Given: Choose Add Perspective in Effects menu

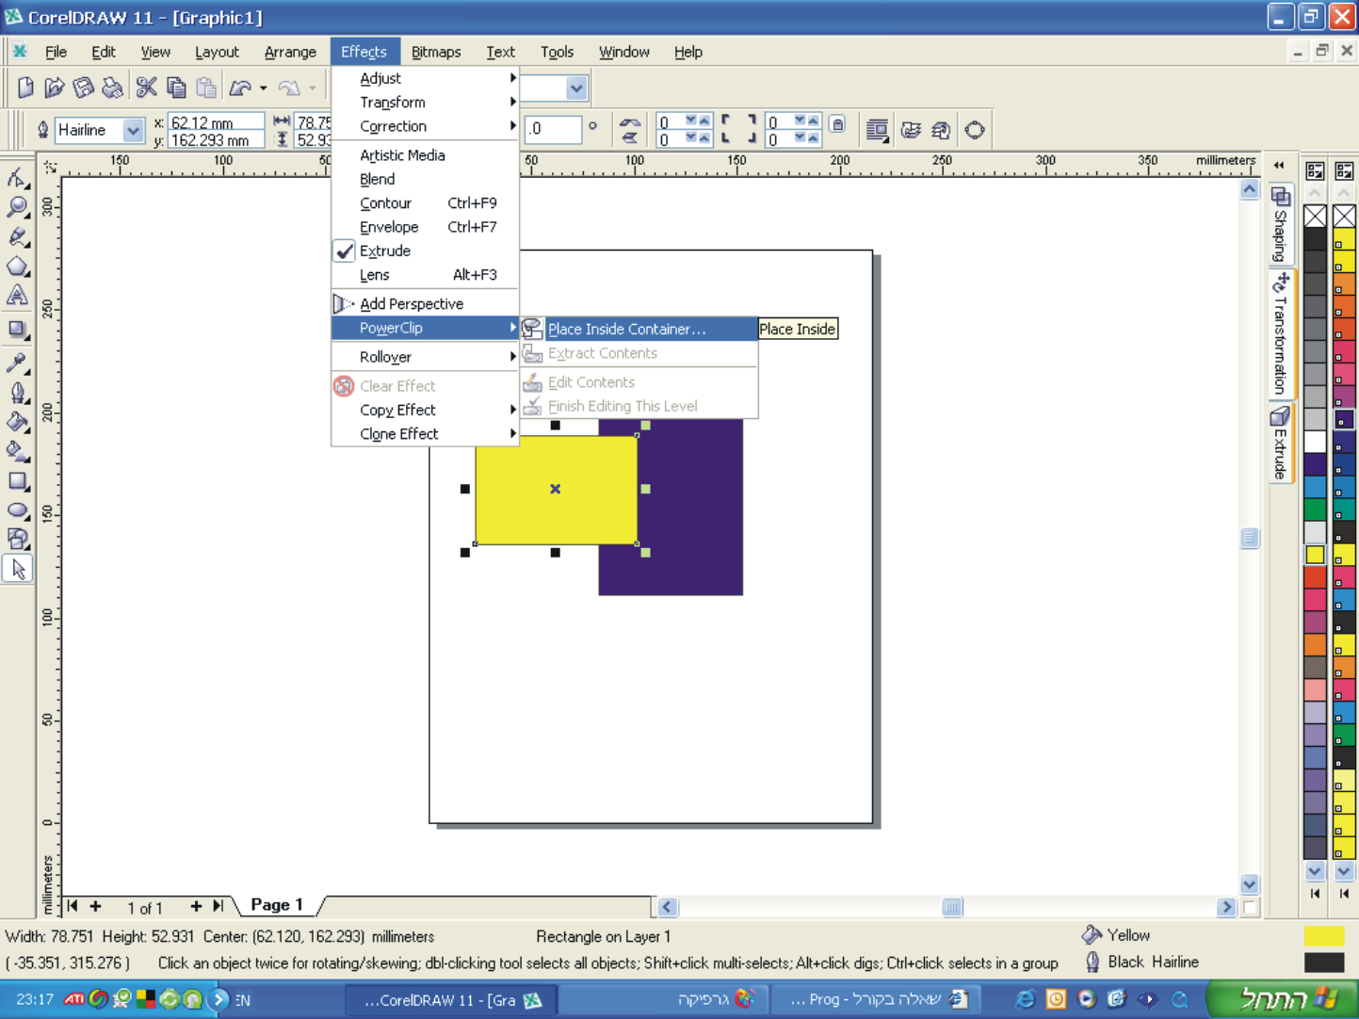Looking at the screenshot, I should click(x=426, y=304).
